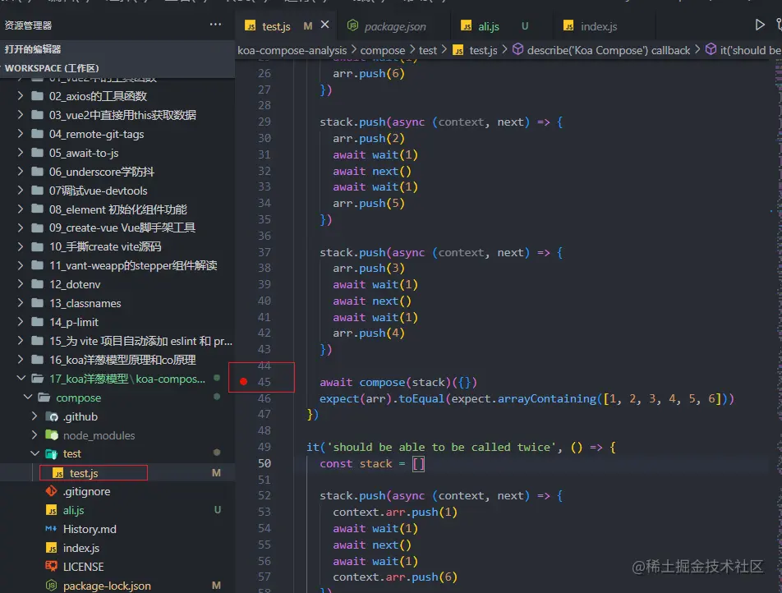
Task: Click the JS icon beside ali.js in tree
Action: [x=51, y=510]
